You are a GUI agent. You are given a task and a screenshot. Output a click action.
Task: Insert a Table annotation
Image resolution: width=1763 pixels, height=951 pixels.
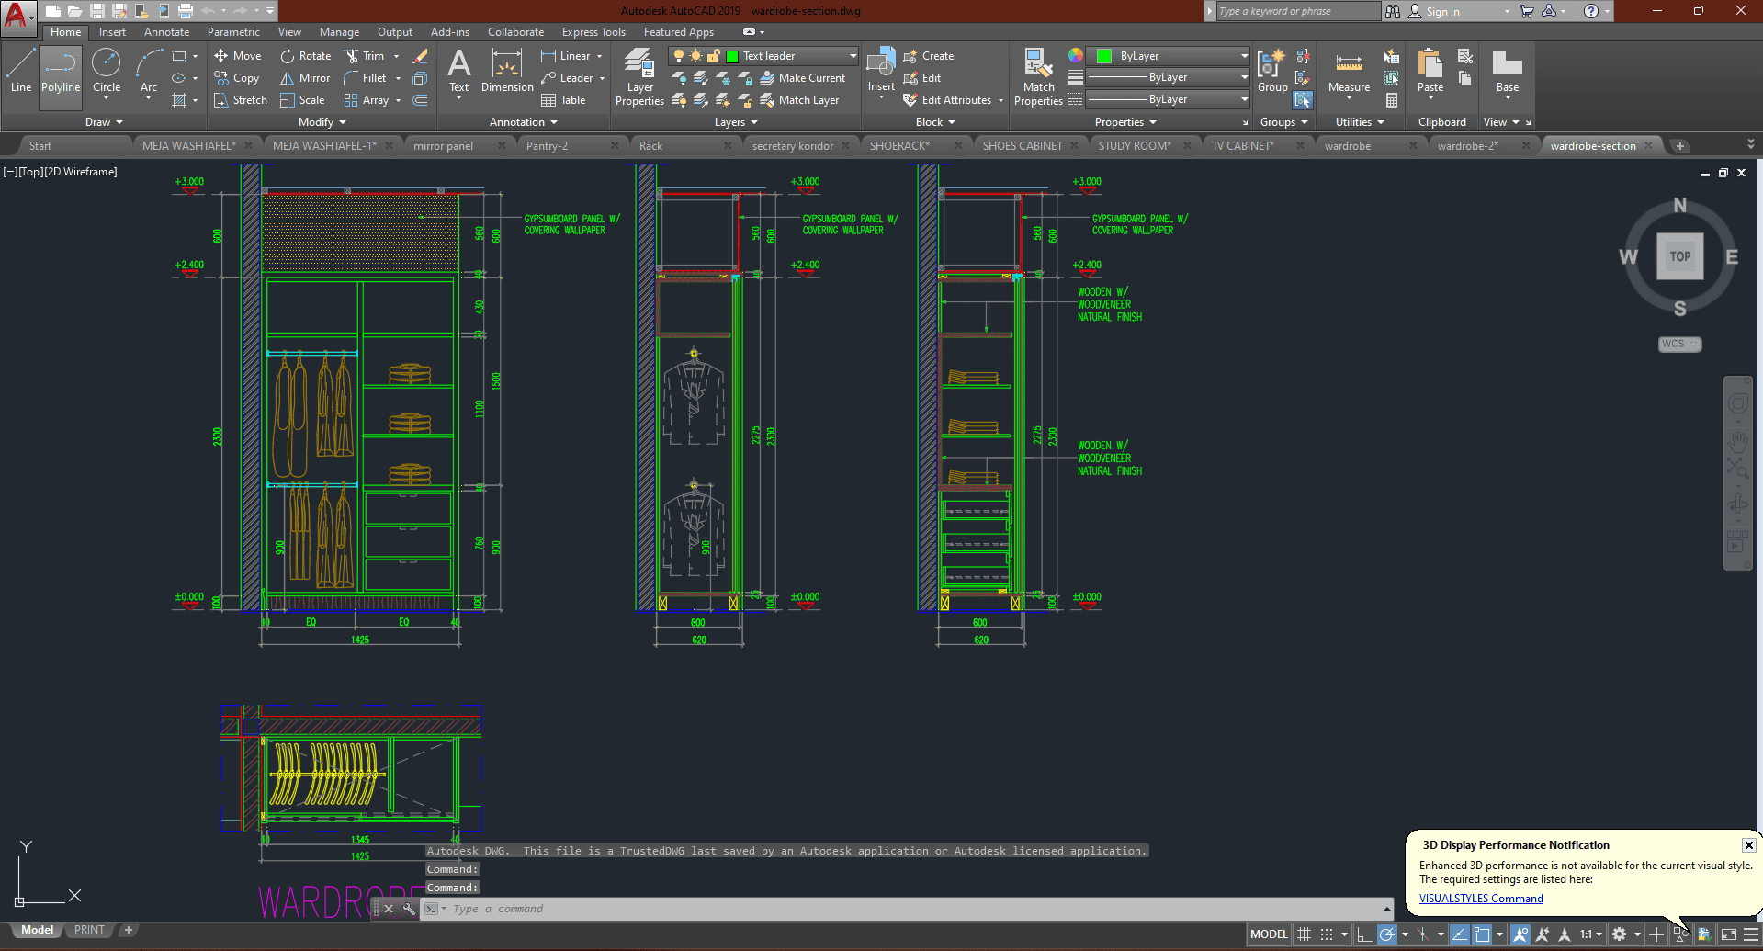(563, 100)
